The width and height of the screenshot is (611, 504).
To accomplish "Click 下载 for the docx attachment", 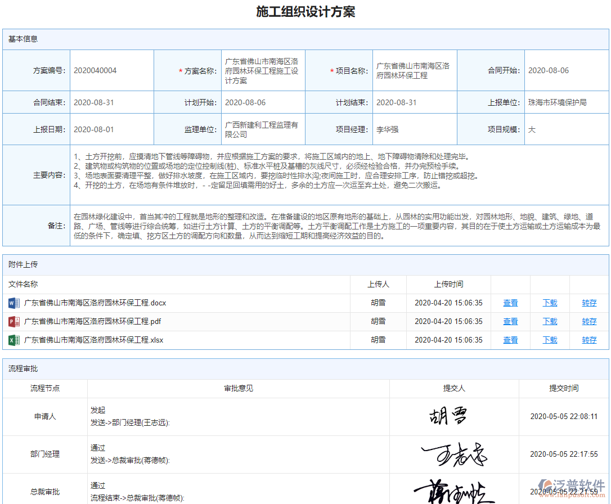I will click(x=549, y=303).
